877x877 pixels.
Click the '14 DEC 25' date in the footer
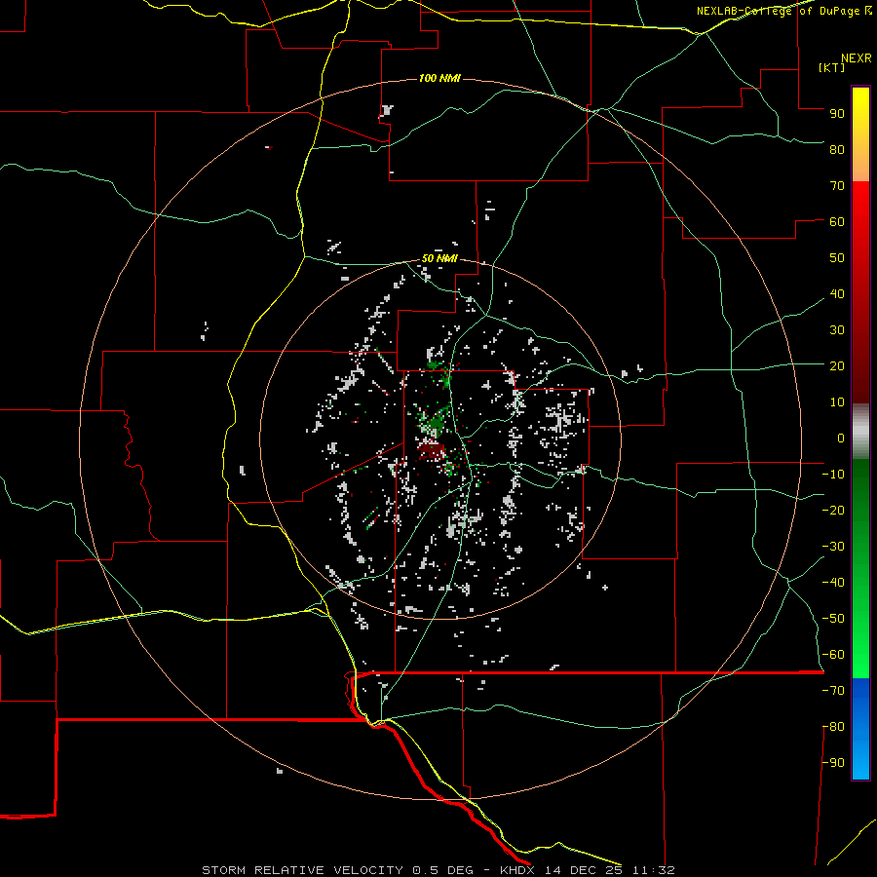point(584,870)
